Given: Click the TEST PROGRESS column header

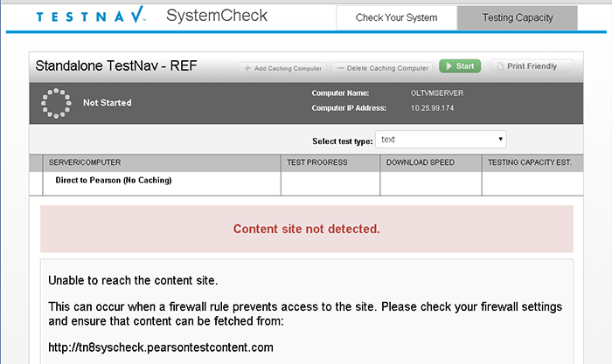Looking at the screenshot, I should coord(316,162).
